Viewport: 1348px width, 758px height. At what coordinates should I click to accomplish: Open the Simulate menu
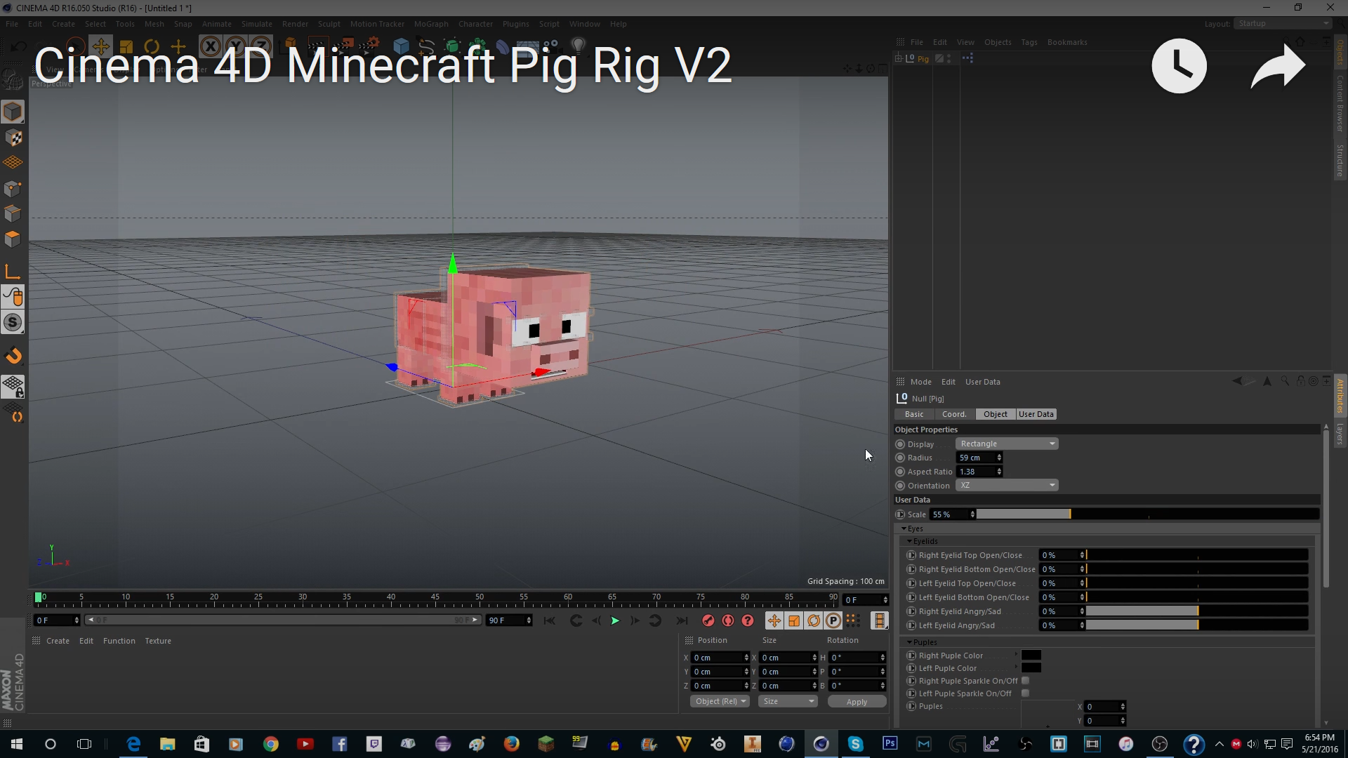(x=256, y=24)
